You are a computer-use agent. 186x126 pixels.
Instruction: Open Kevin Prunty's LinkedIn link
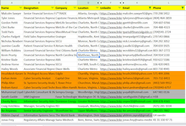coord(111,55)
